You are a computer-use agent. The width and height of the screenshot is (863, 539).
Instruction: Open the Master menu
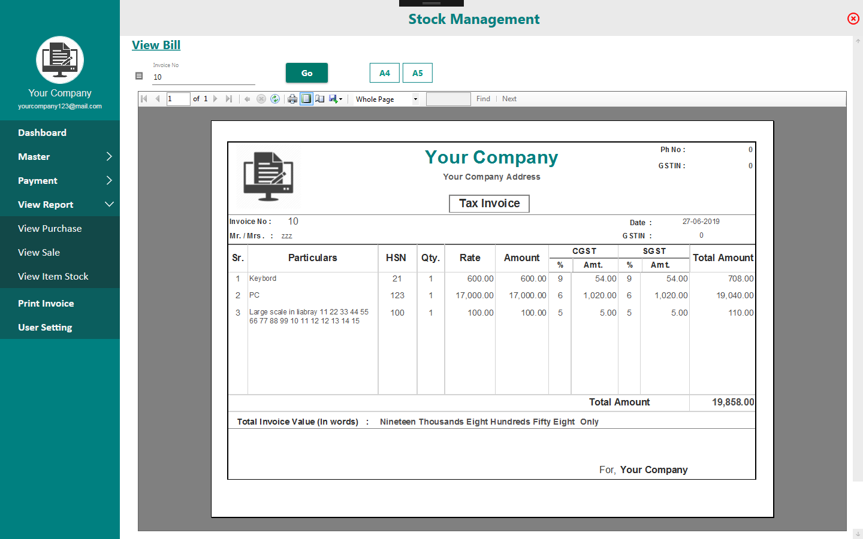[x=60, y=156]
